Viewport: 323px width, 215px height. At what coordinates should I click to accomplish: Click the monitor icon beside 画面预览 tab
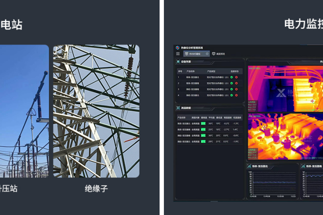(x=214, y=54)
